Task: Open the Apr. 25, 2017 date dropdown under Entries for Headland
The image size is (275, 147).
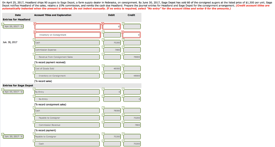Action: pos(13,27)
